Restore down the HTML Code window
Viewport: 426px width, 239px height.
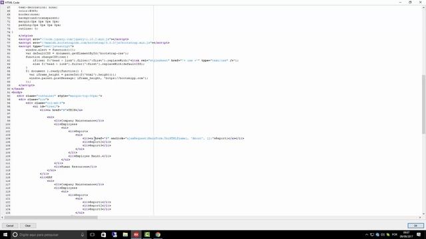click(410, 2)
